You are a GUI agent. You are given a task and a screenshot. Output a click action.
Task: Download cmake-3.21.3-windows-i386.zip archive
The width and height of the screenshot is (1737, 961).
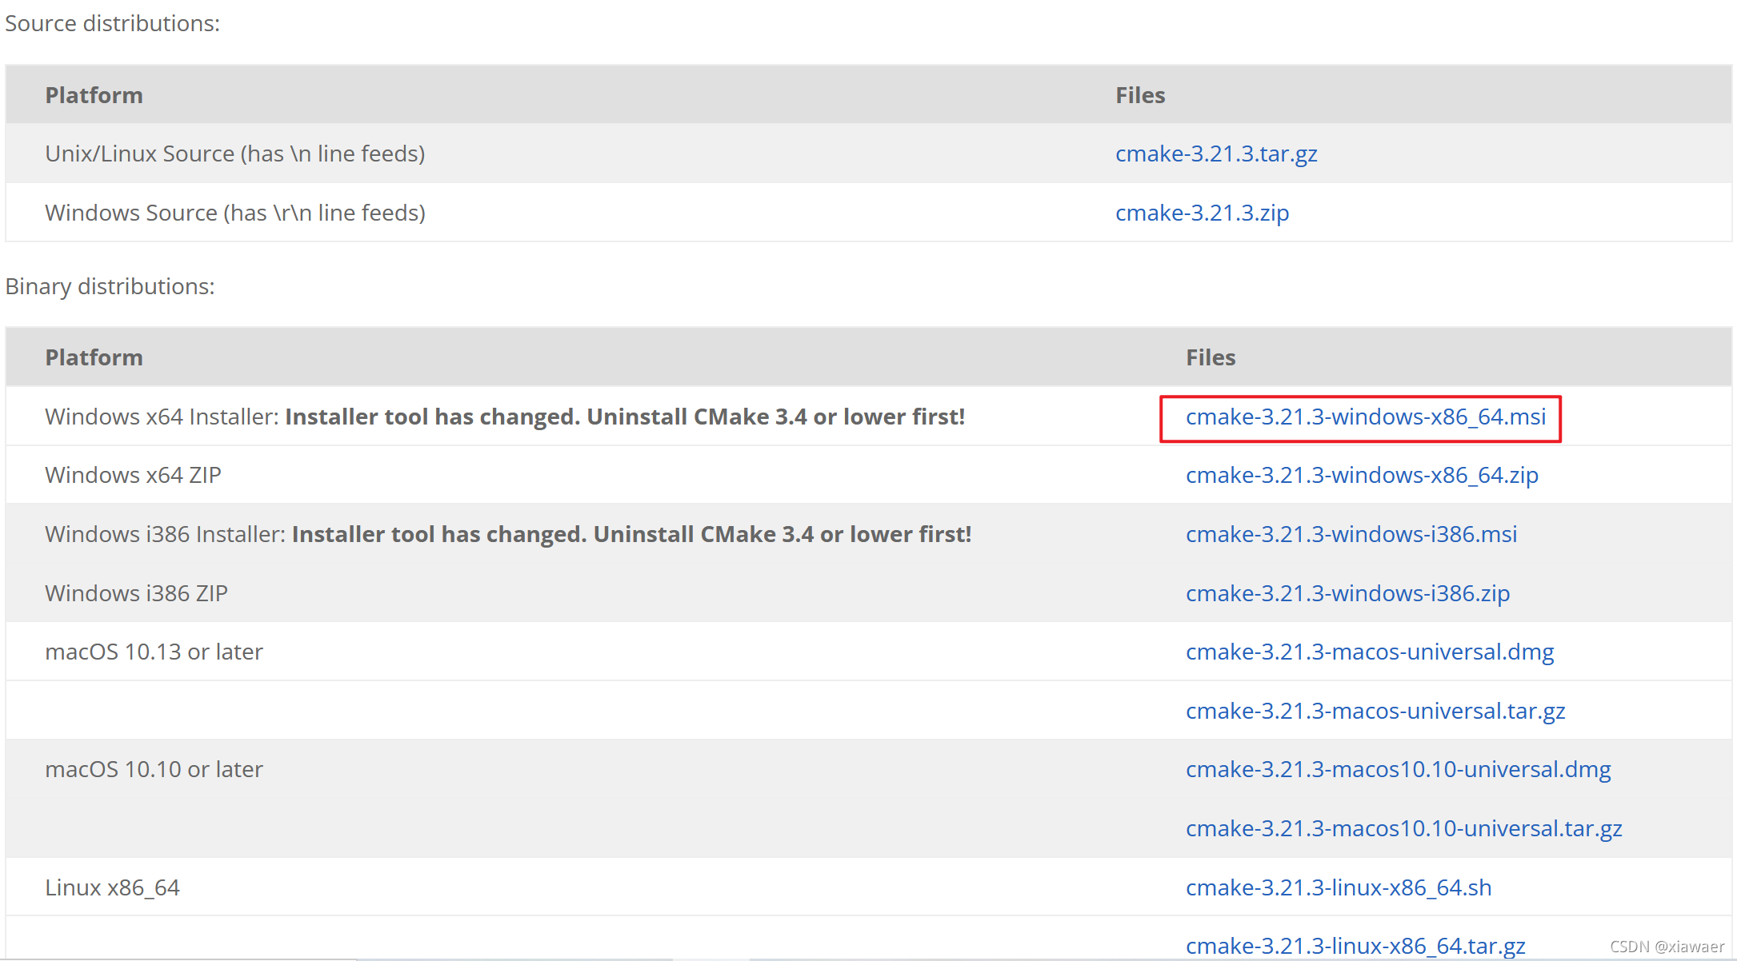1347,593
